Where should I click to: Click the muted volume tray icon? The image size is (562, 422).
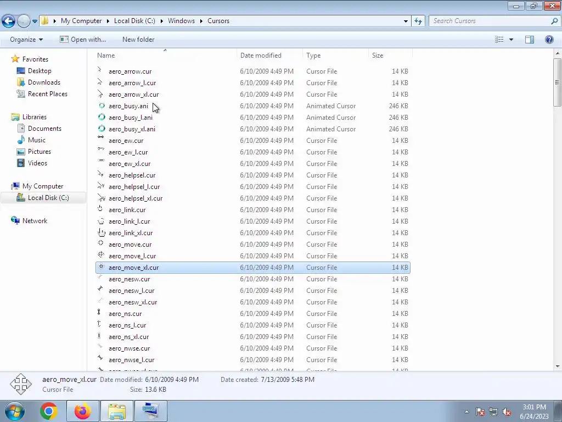pyautogui.click(x=507, y=412)
